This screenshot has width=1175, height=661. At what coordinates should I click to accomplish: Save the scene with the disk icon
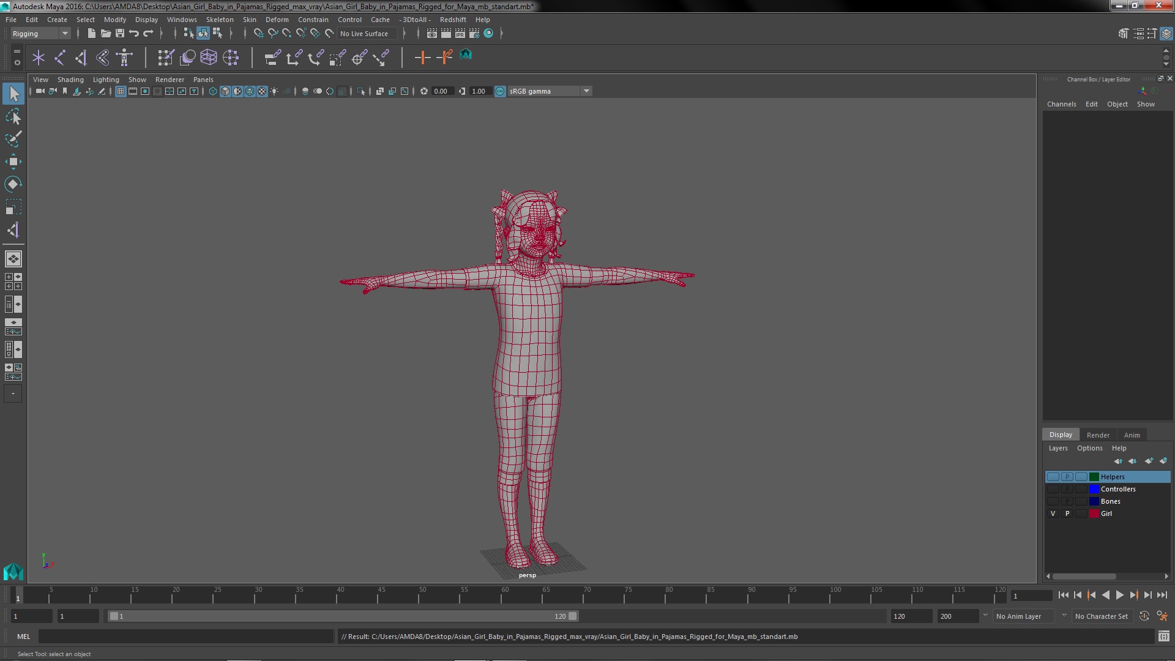coord(120,33)
